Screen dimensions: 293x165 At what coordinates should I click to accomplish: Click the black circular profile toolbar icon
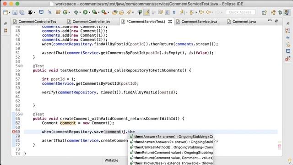[30, 12]
